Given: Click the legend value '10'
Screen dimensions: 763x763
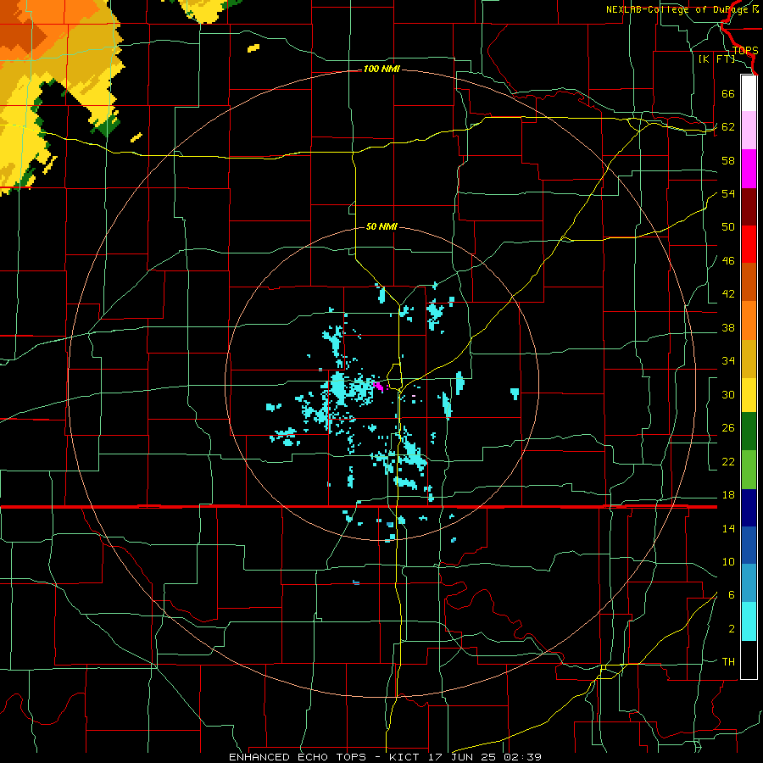Looking at the screenshot, I should coord(728,561).
